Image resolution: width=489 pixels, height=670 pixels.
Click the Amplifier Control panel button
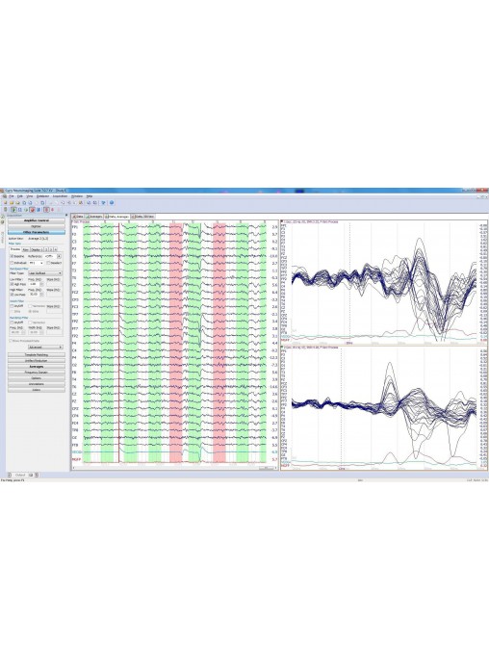pos(37,220)
